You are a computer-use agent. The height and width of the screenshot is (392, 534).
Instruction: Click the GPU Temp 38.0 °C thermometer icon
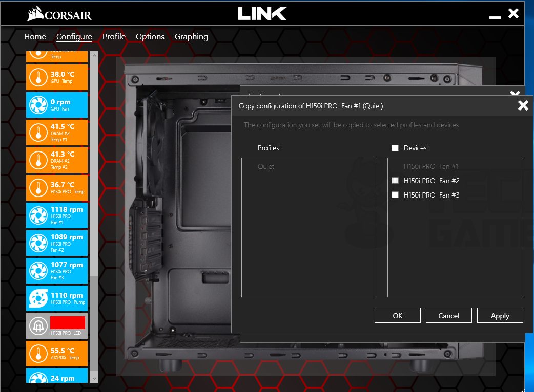[38, 77]
